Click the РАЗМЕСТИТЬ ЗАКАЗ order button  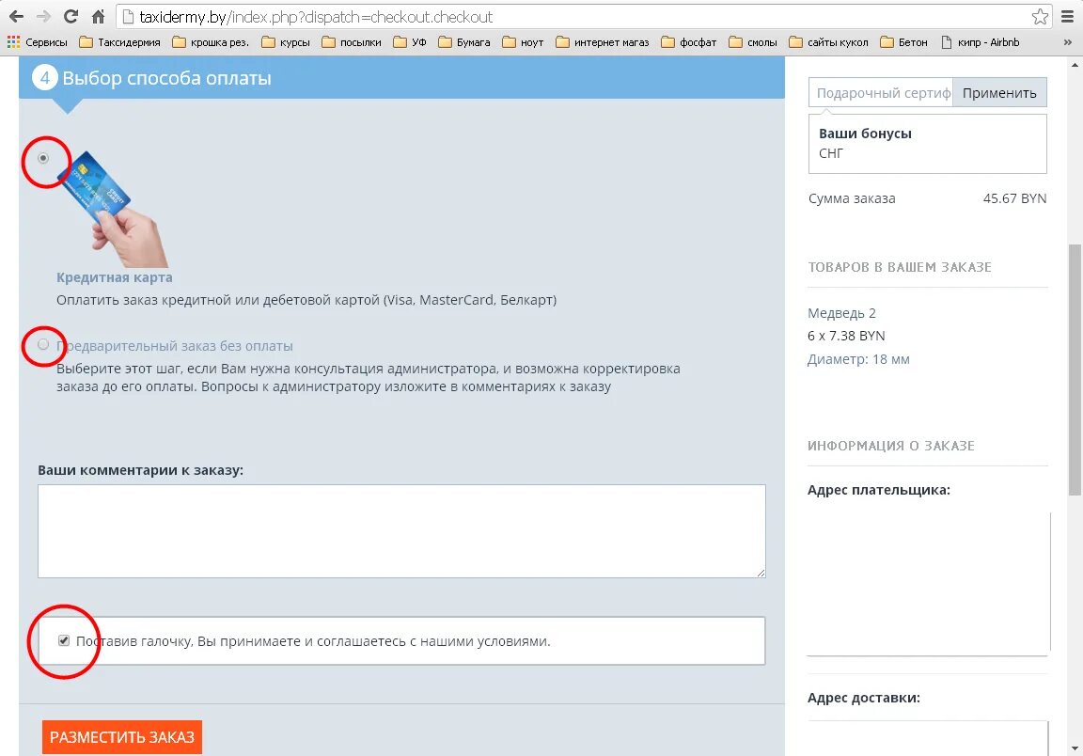coord(121,737)
